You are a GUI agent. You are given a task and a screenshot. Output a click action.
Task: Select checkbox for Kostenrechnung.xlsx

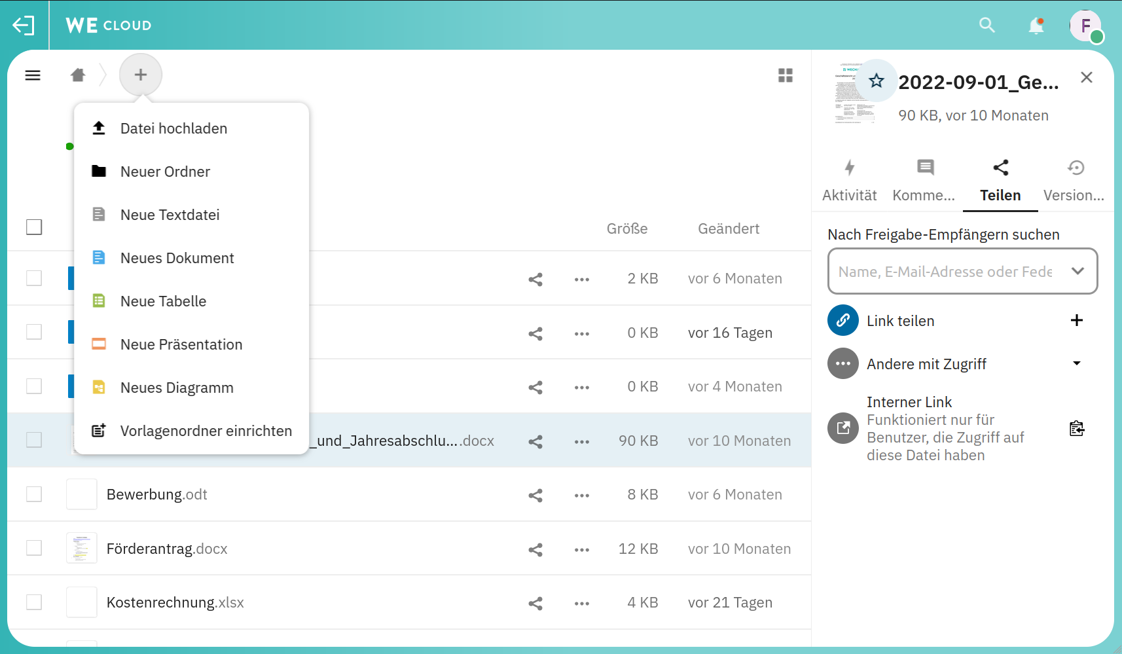[x=34, y=602]
